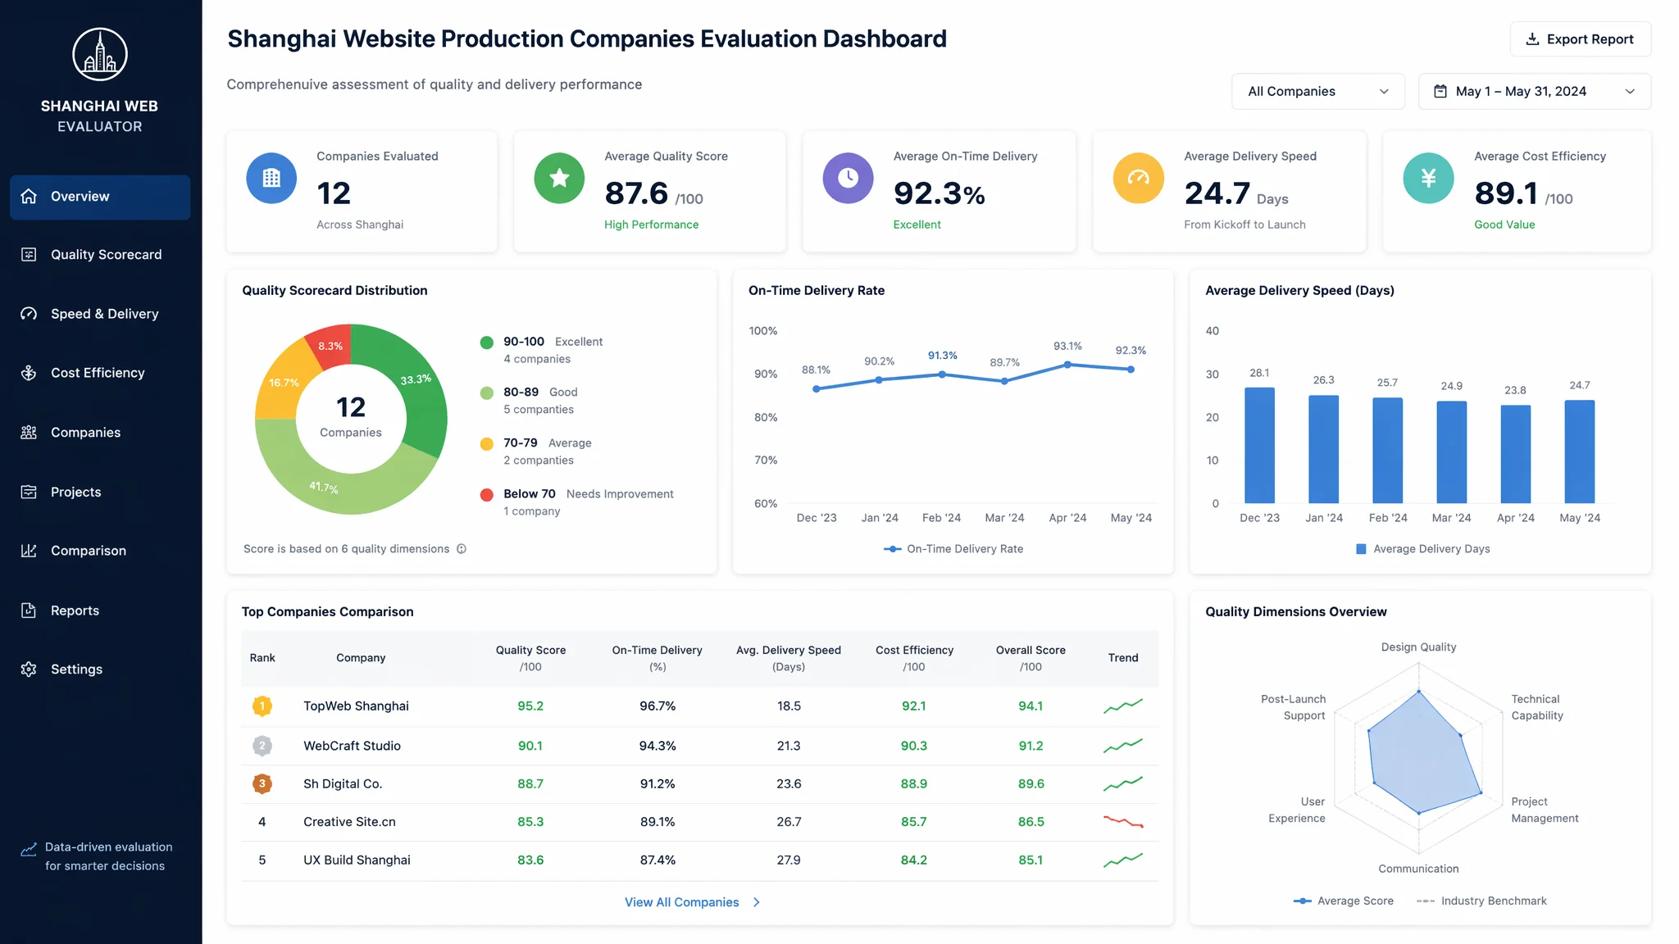Click the calendar icon in date range selector
The height and width of the screenshot is (944, 1679).
pos(1440,91)
